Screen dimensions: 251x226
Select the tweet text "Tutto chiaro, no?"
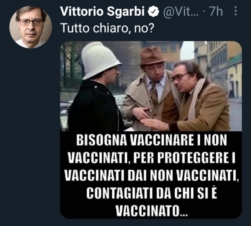[107, 28]
